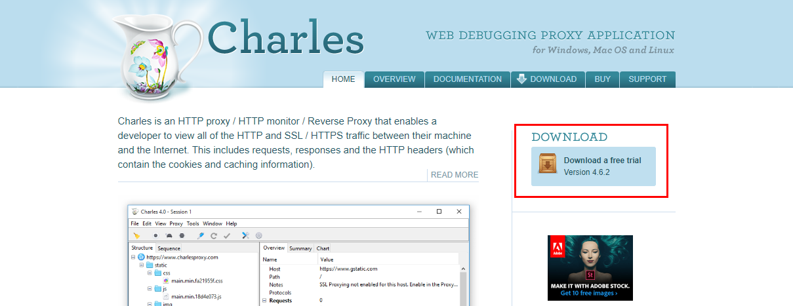Viewport: 793px width, 306px height.
Task: Click the js folder icon
Action: (x=158, y=289)
